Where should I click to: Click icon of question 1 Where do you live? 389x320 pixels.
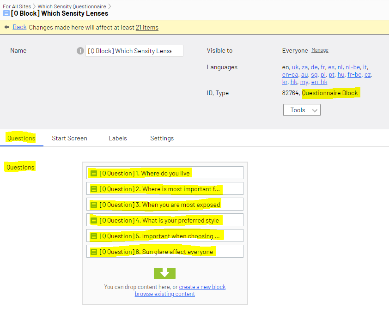tap(94, 173)
